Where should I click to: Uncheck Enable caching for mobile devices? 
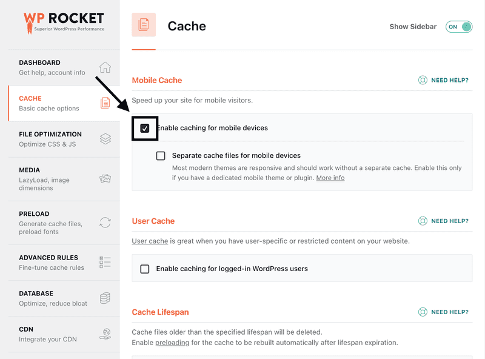click(x=145, y=128)
